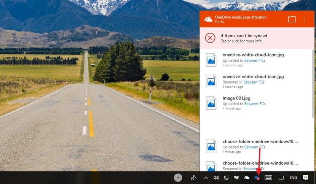
Task: Open 'Between PCs' link for renamed onedrive-white-cloud-icon.jpg
Action: [x=254, y=82]
